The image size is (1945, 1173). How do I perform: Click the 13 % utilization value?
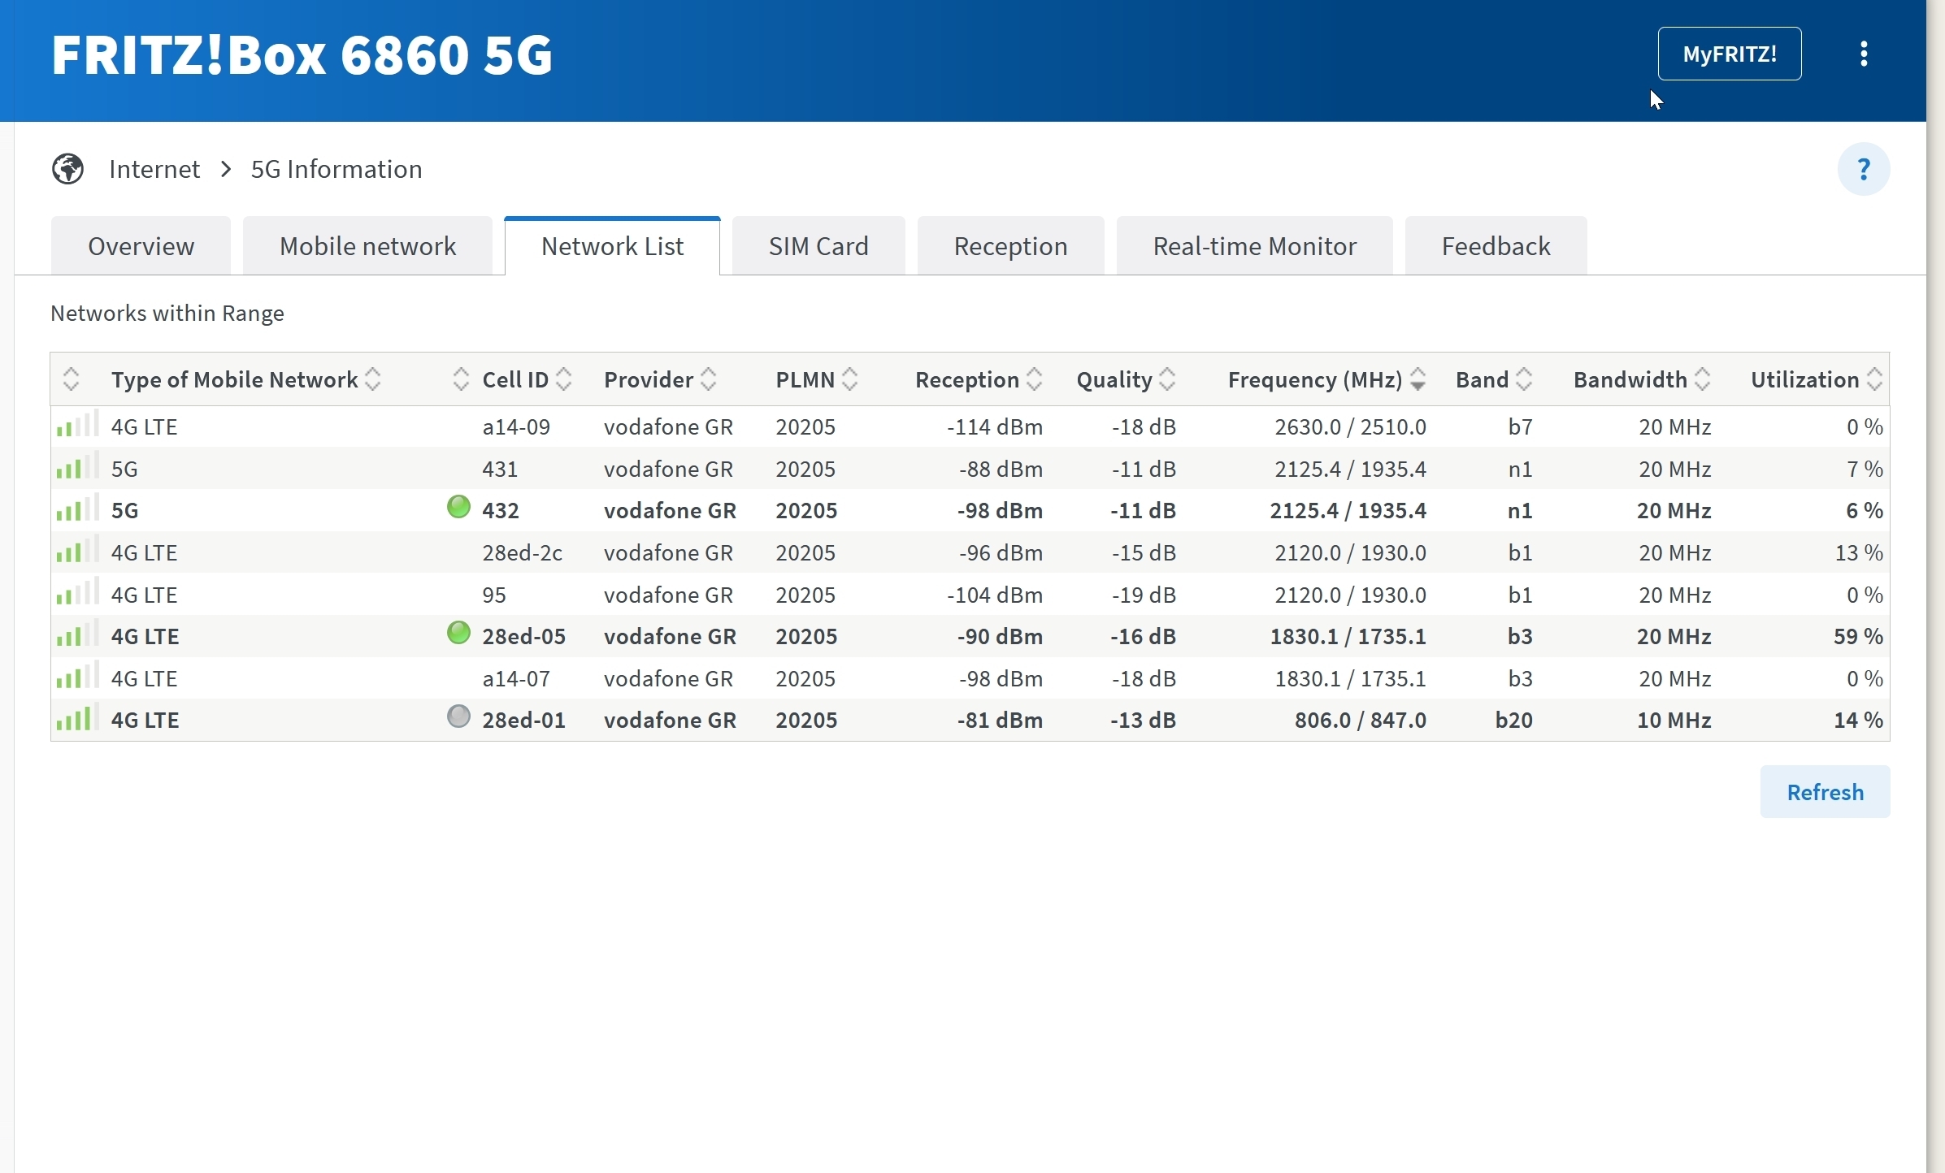(x=1859, y=552)
